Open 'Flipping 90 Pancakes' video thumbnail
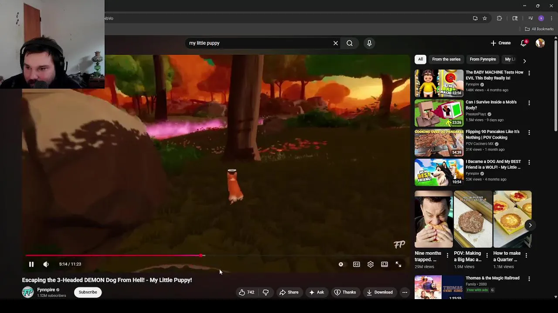Image resolution: width=558 pixels, height=313 pixels. 439,143
